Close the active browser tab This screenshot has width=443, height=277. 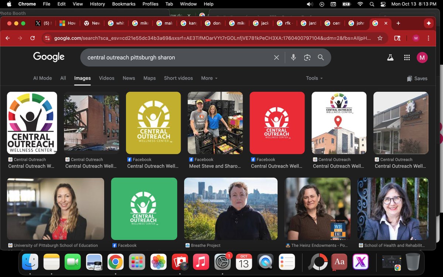click(x=386, y=23)
